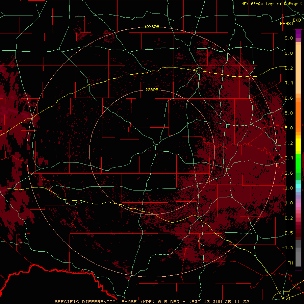Click the 100 NMI range ring label
This screenshot has height=304, width=304.
click(152, 27)
